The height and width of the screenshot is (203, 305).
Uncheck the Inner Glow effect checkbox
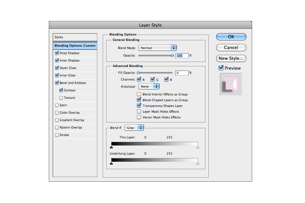tap(57, 75)
